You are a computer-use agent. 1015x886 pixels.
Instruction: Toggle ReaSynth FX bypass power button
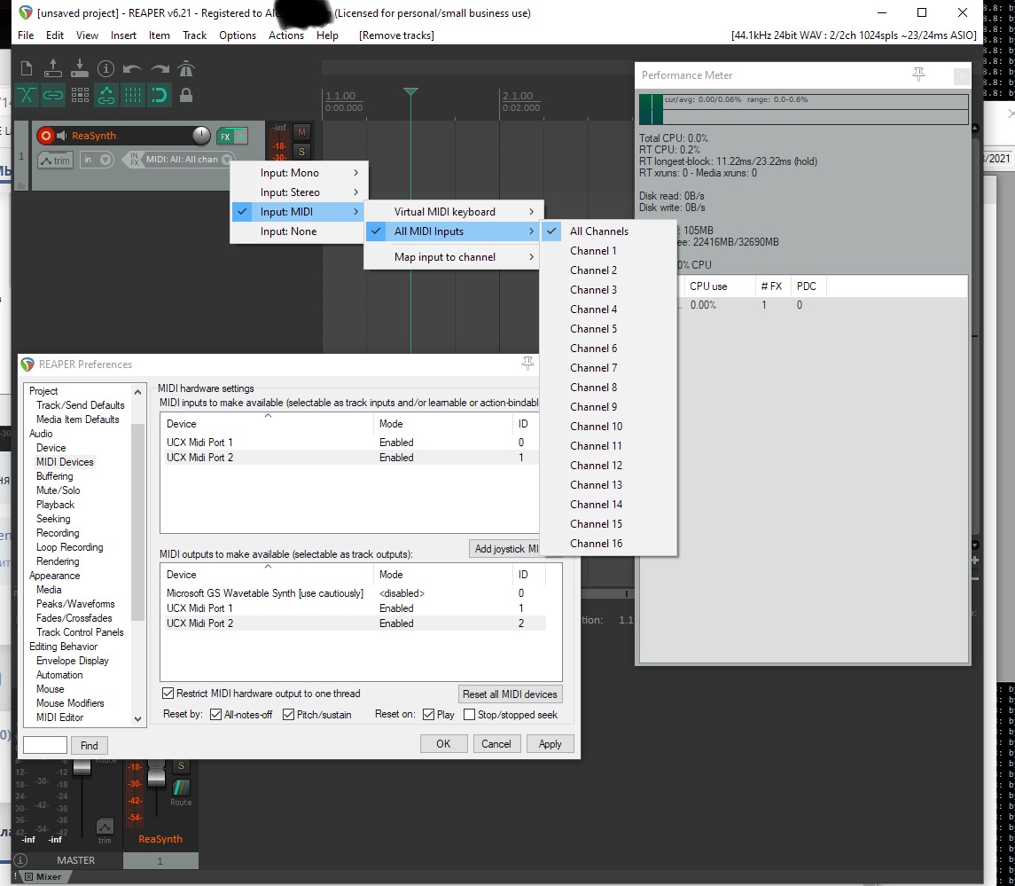[240, 137]
